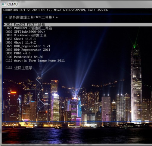The image size is (152, 146).
Task: Click the green-lit skyscraper in the background
Action: [x=136, y=84]
